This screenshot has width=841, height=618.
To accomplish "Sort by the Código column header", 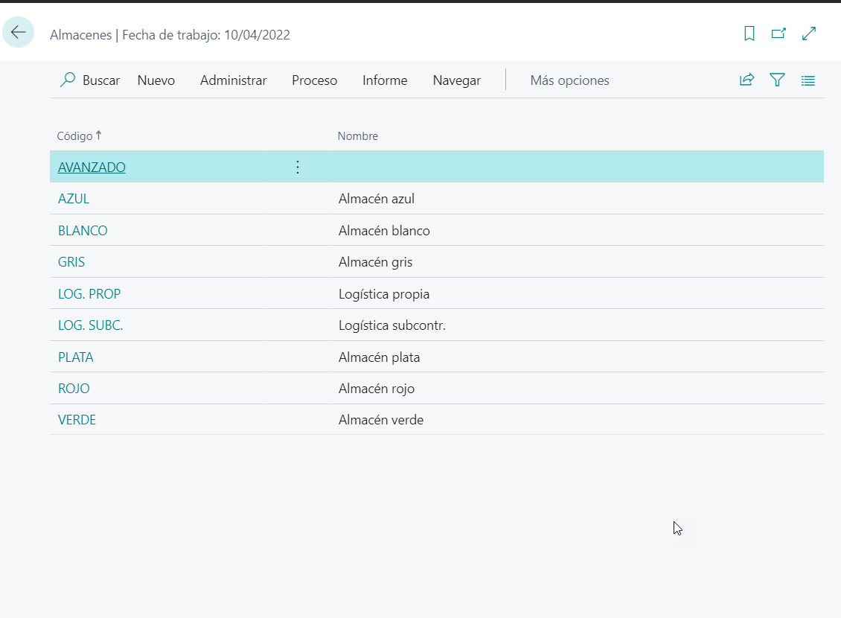I will 75,136.
